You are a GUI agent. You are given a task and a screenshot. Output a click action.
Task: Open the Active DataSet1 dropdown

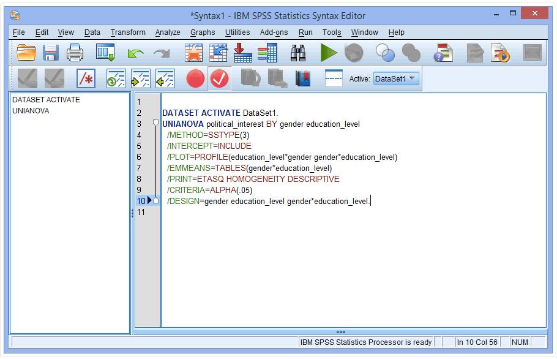(396, 78)
